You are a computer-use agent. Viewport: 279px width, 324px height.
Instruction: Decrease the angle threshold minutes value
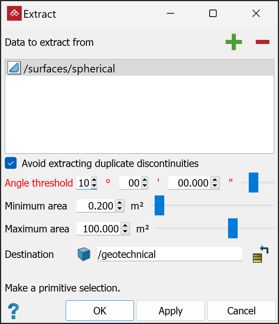click(x=145, y=185)
